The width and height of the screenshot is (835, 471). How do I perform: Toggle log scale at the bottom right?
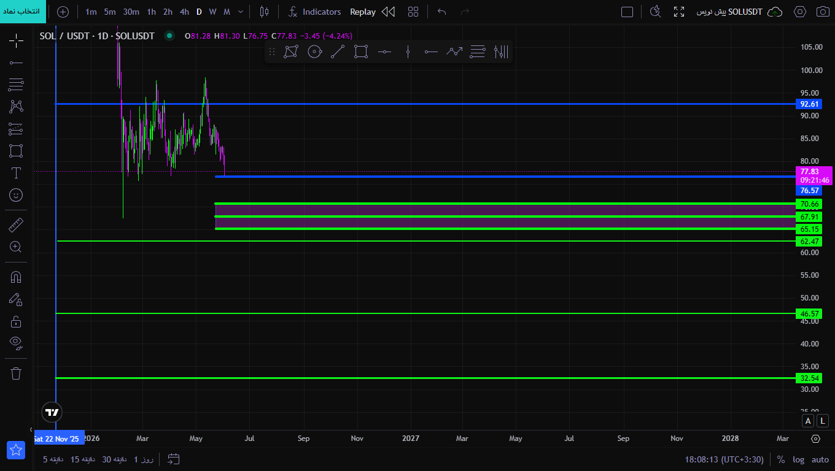pos(798,459)
